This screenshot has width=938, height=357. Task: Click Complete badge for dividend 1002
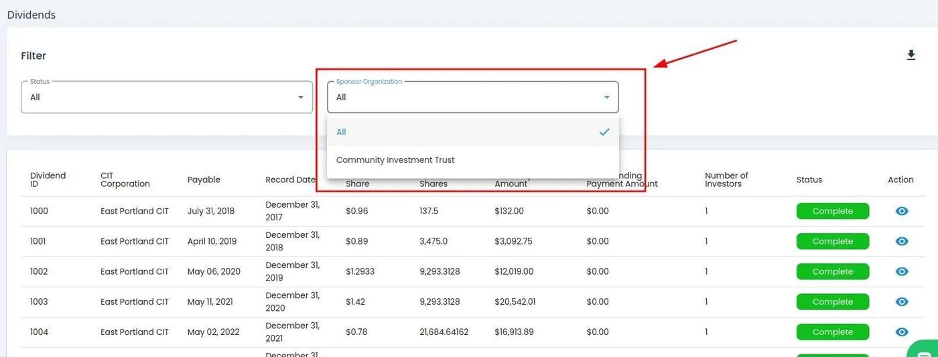[832, 271]
